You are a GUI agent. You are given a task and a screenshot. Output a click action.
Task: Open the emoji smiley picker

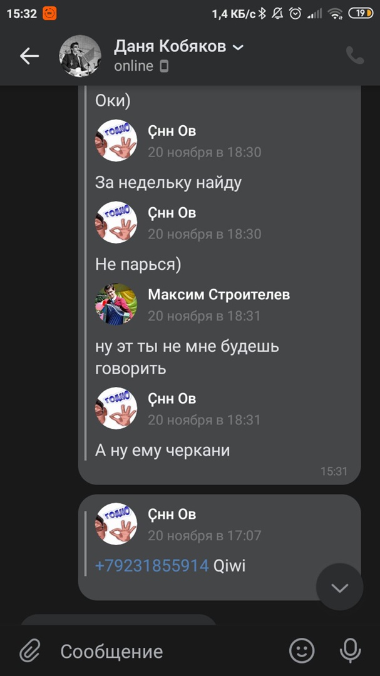pyautogui.click(x=302, y=650)
